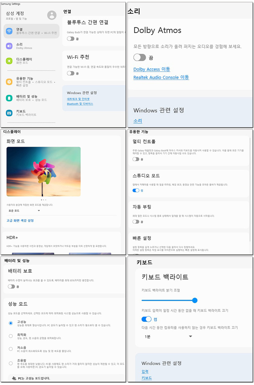Open the Dolby Access 이동 link
254x385 pixels.
click(x=152, y=69)
